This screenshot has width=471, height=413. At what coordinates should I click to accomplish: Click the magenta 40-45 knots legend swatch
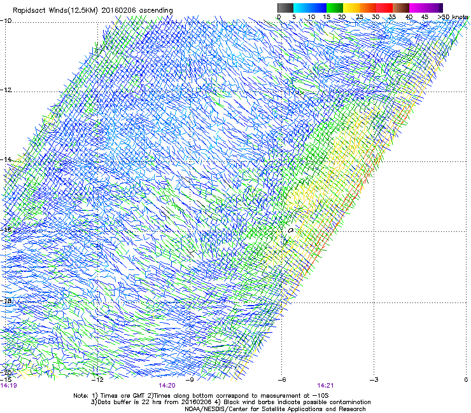[x=418, y=8]
